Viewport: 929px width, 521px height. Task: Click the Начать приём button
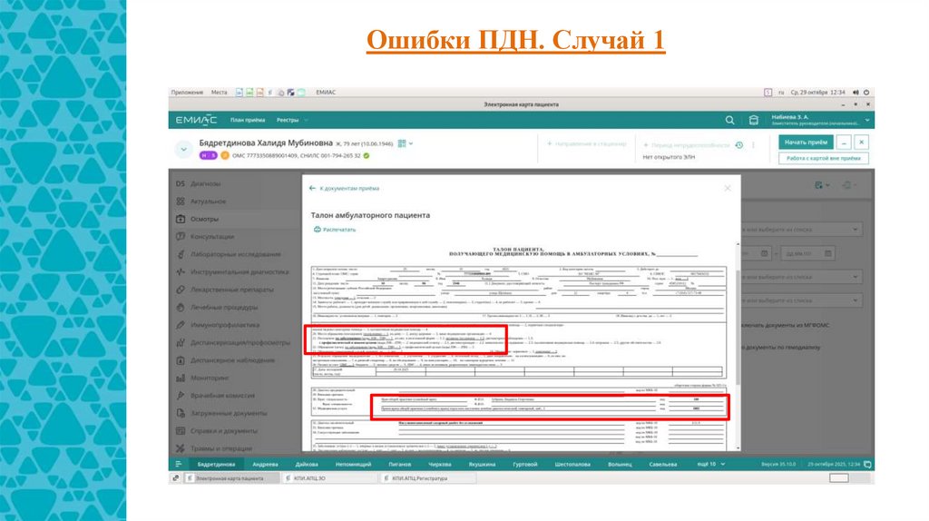pyautogui.click(x=806, y=143)
